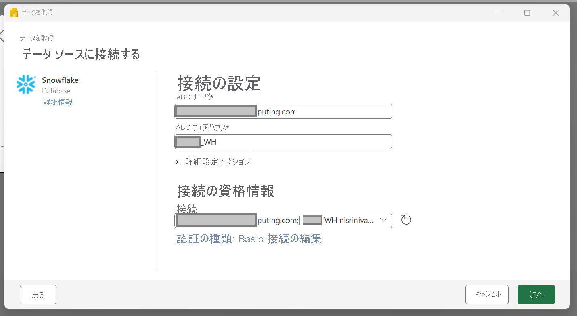Click データ ソースに接続する title
The height and width of the screenshot is (316, 577).
(81, 54)
